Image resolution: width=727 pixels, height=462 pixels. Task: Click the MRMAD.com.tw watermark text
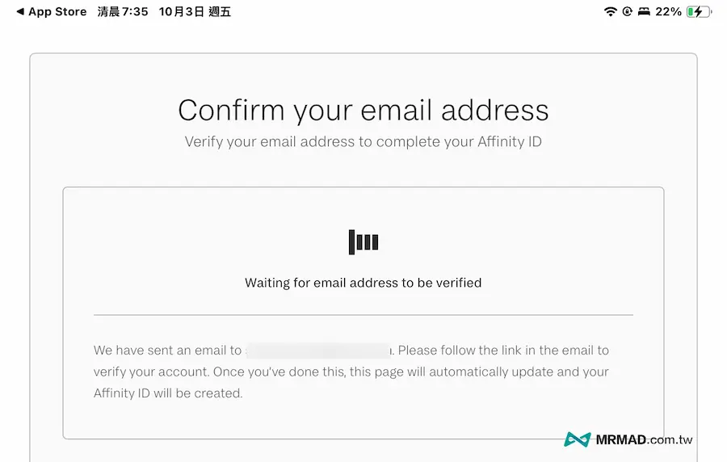click(645, 440)
